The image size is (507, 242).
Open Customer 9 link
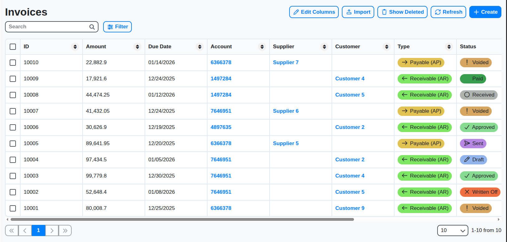tap(350, 208)
